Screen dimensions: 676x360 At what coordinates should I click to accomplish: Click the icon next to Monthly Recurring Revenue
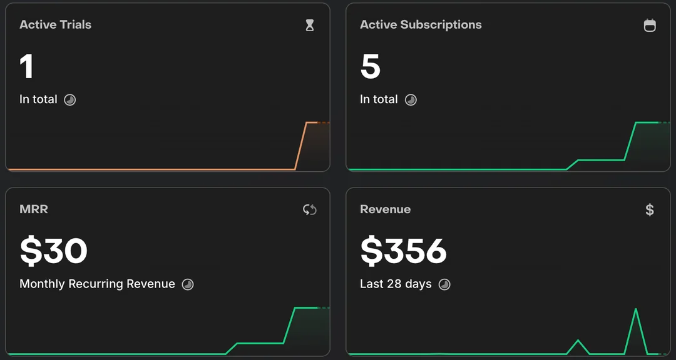188,284
